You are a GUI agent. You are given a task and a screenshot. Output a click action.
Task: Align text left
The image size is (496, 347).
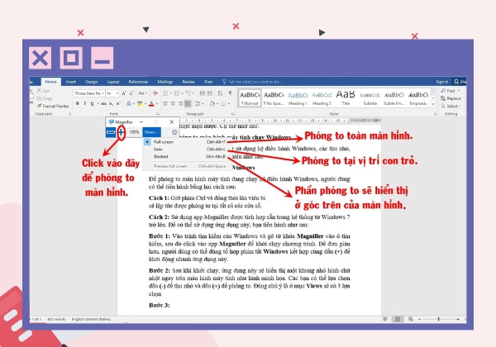165,103
